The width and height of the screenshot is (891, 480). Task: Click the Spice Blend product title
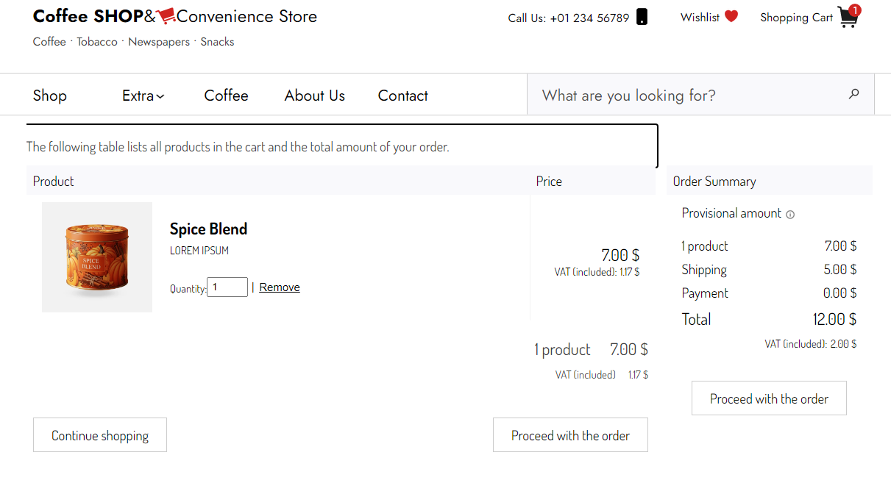click(x=208, y=229)
